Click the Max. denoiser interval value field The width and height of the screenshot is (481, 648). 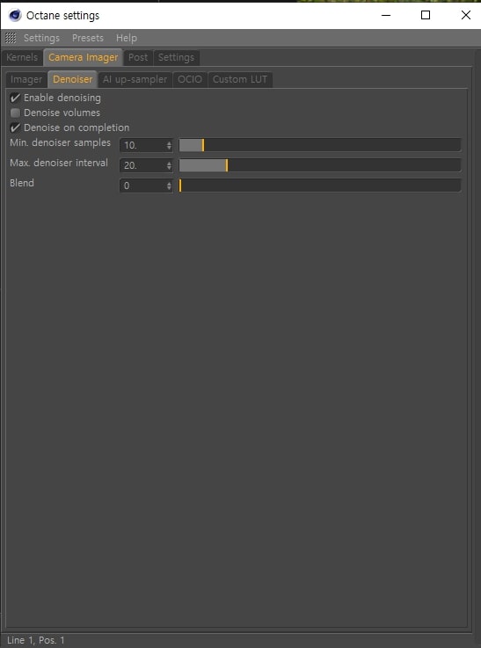[x=143, y=165]
